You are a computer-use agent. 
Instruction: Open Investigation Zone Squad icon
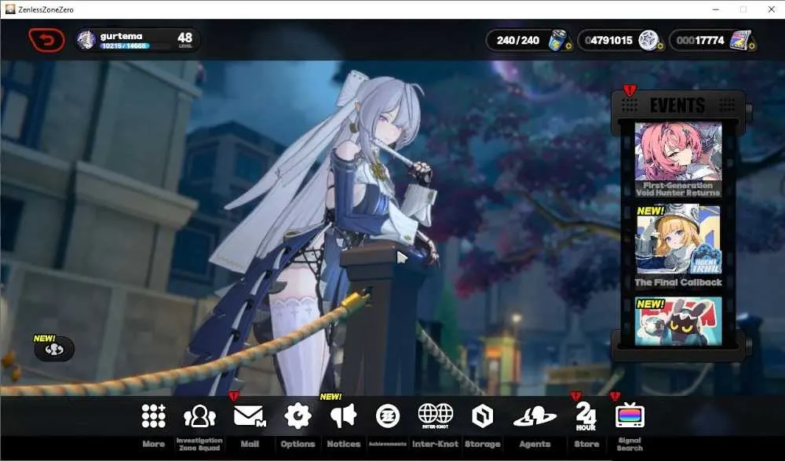point(199,416)
